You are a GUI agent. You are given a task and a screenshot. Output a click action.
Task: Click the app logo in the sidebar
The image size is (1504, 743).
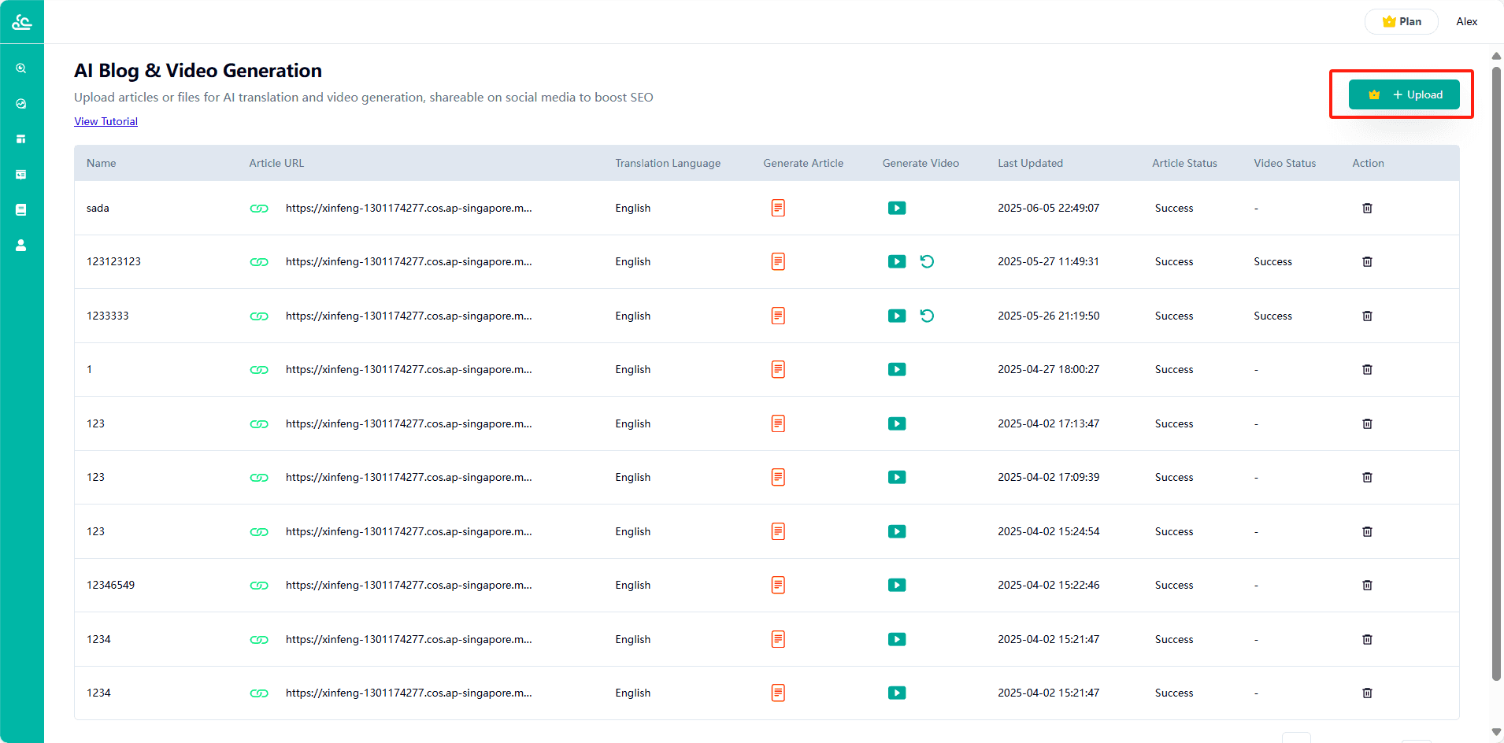pos(21,22)
